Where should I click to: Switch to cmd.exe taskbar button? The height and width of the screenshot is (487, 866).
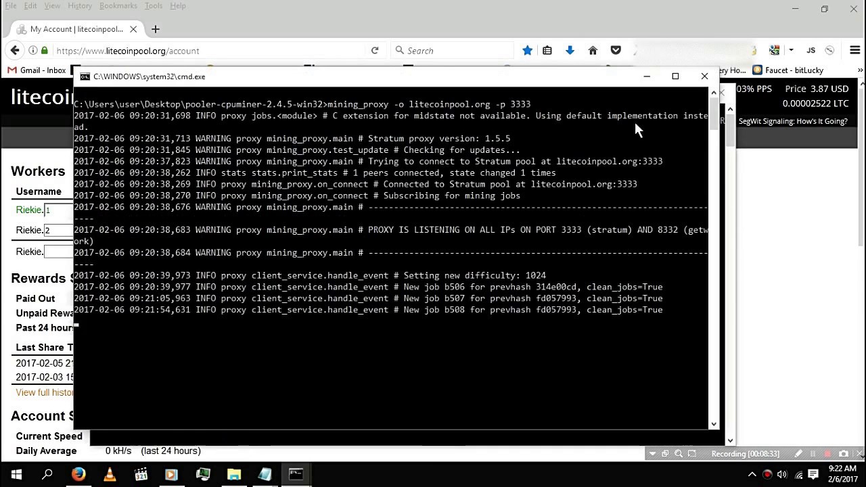(296, 474)
